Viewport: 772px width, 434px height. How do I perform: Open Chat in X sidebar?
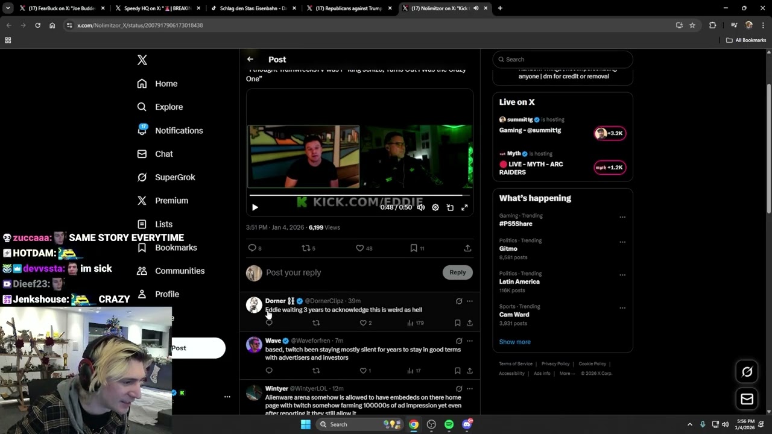155,154
